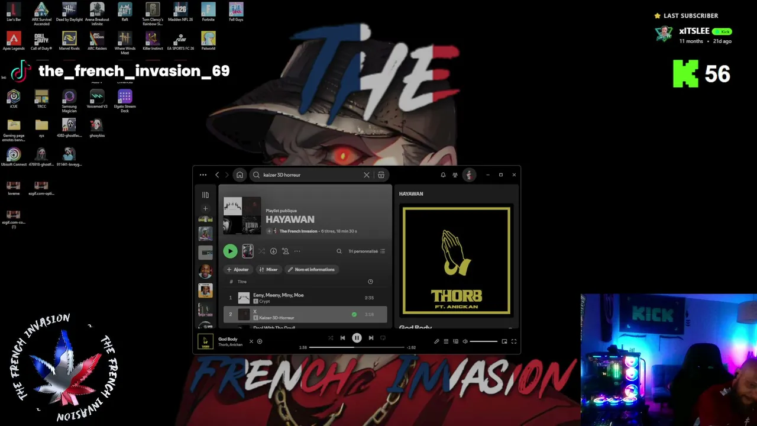The image size is (757, 426).
Task: Open the Kaizer-3D-Horreur artist link
Action: pyautogui.click(x=276, y=318)
